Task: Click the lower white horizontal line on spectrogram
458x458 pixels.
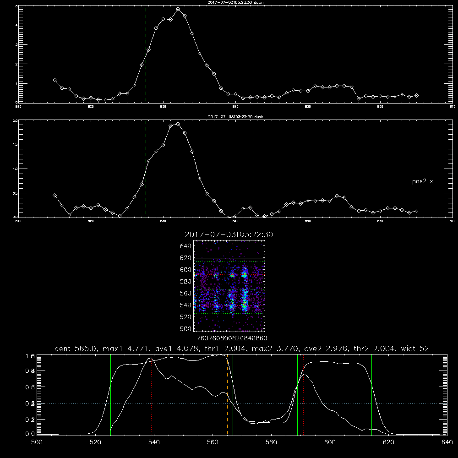Action: 229,314
